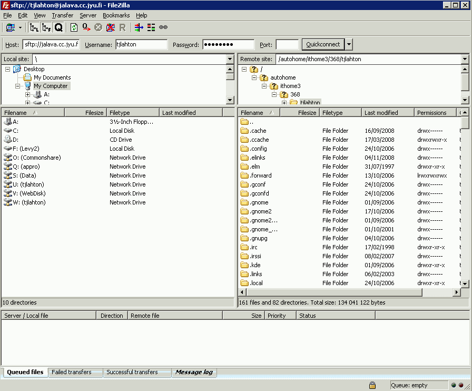Click the .config folder icon
Screen dimensions: 472x391
244,149
